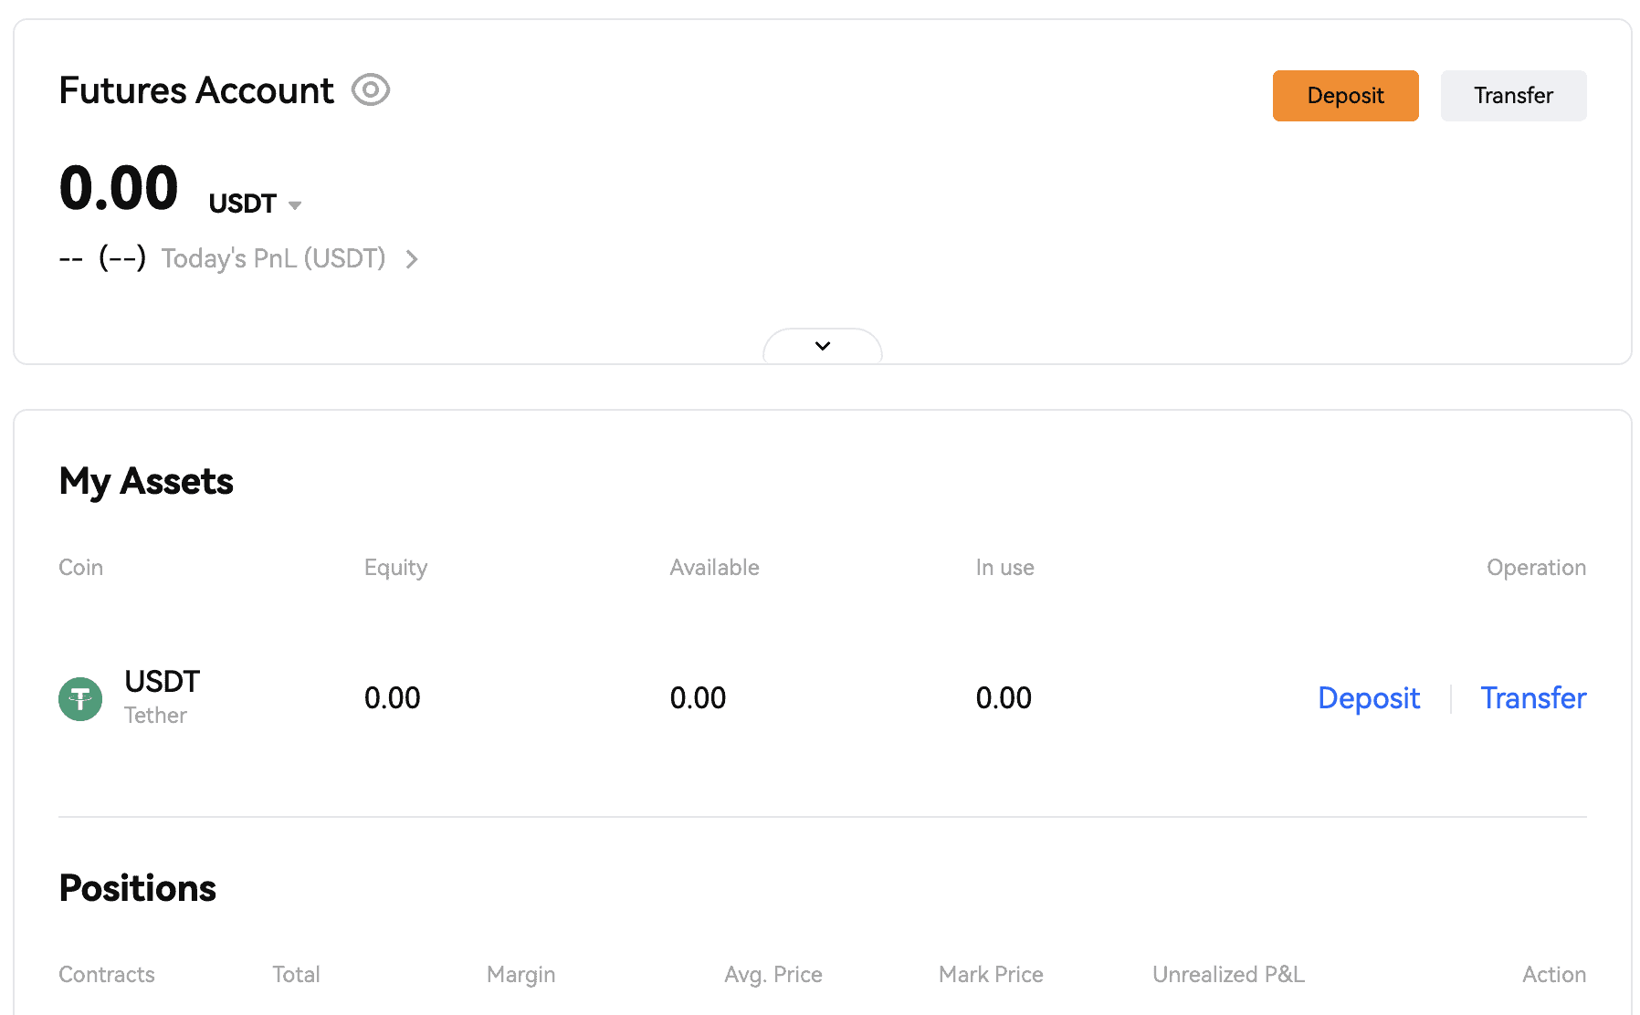The height and width of the screenshot is (1015, 1640).
Task: Click the Deposit link in USDT row
Action: 1368,698
